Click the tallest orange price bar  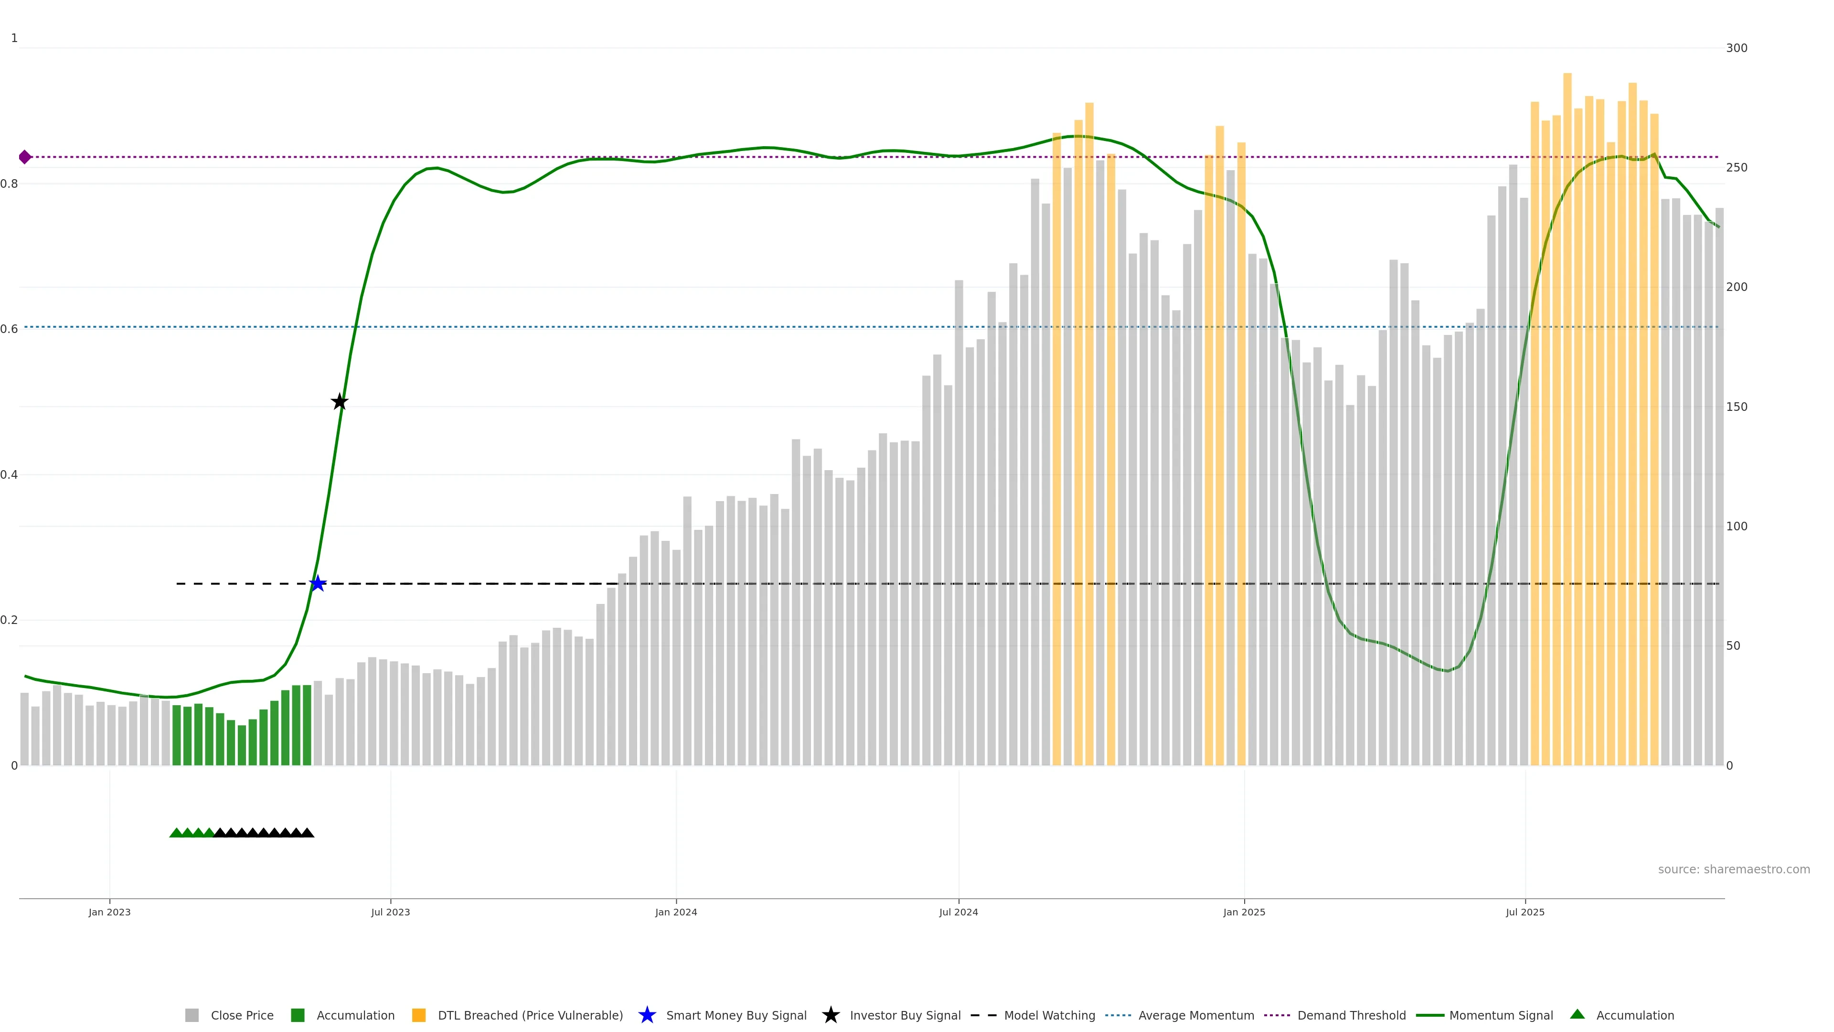tap(1567, 427)
